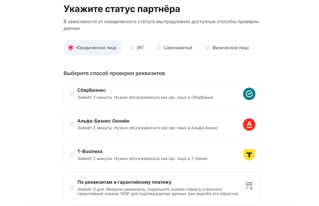Select the ИП radio button

(x=132, y=48)
